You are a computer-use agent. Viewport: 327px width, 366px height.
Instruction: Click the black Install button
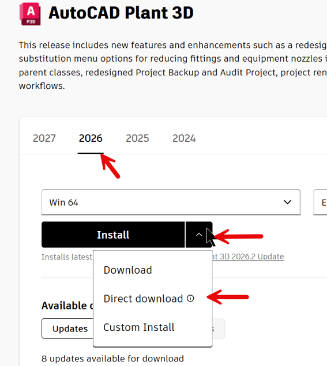[x=113, y=235]
